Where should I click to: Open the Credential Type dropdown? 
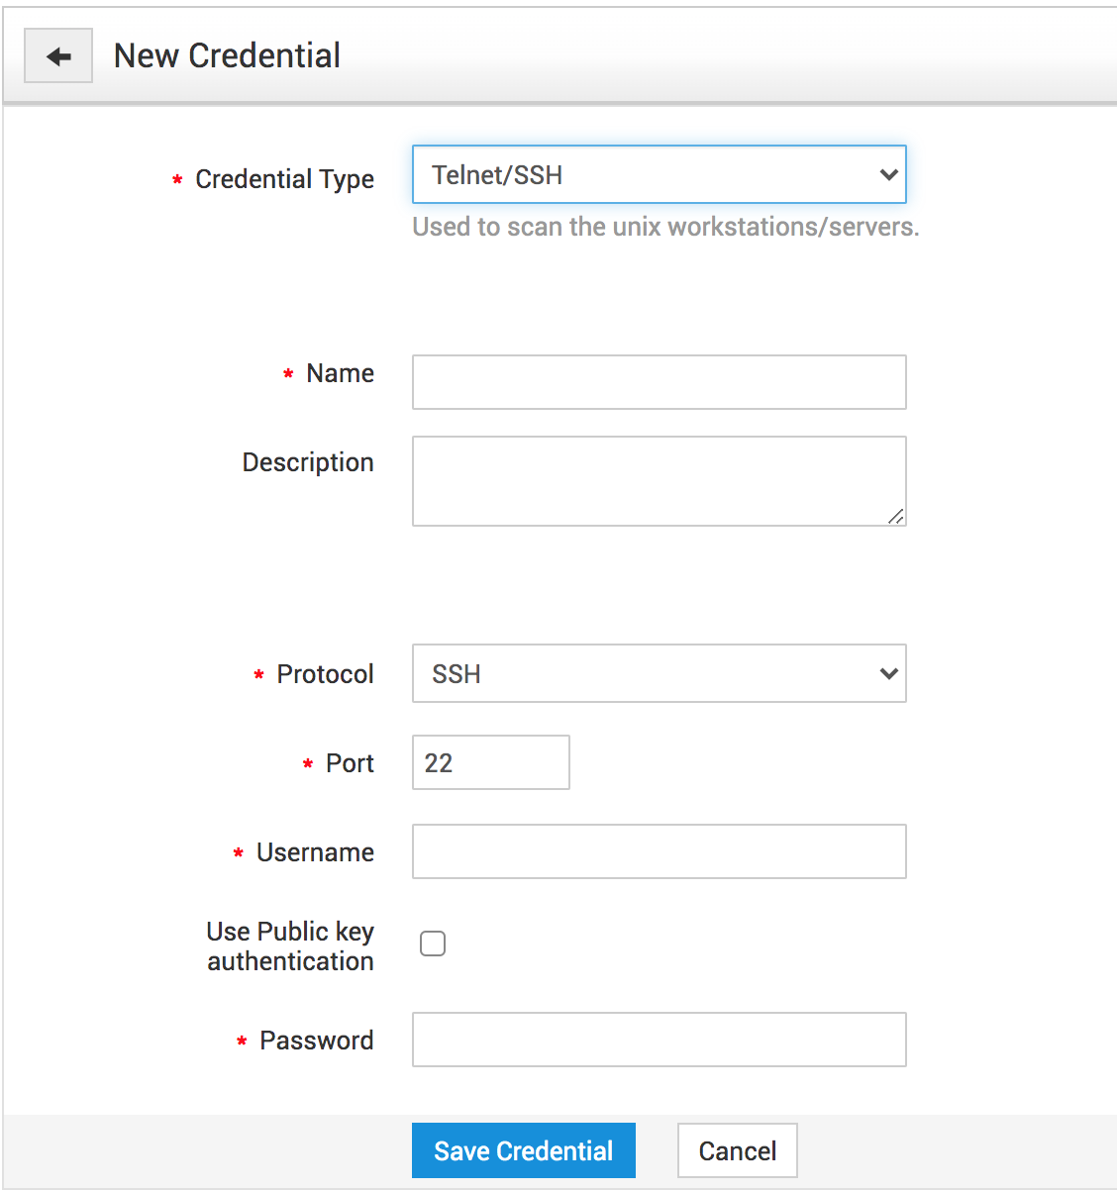[x=659, y=175]
